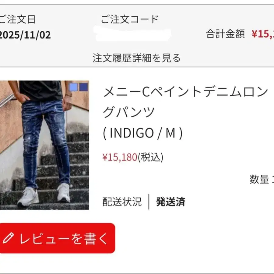Screen dimensions: 274x274
Task: Click the 発送済 shipping status
Action: [171, 202]
